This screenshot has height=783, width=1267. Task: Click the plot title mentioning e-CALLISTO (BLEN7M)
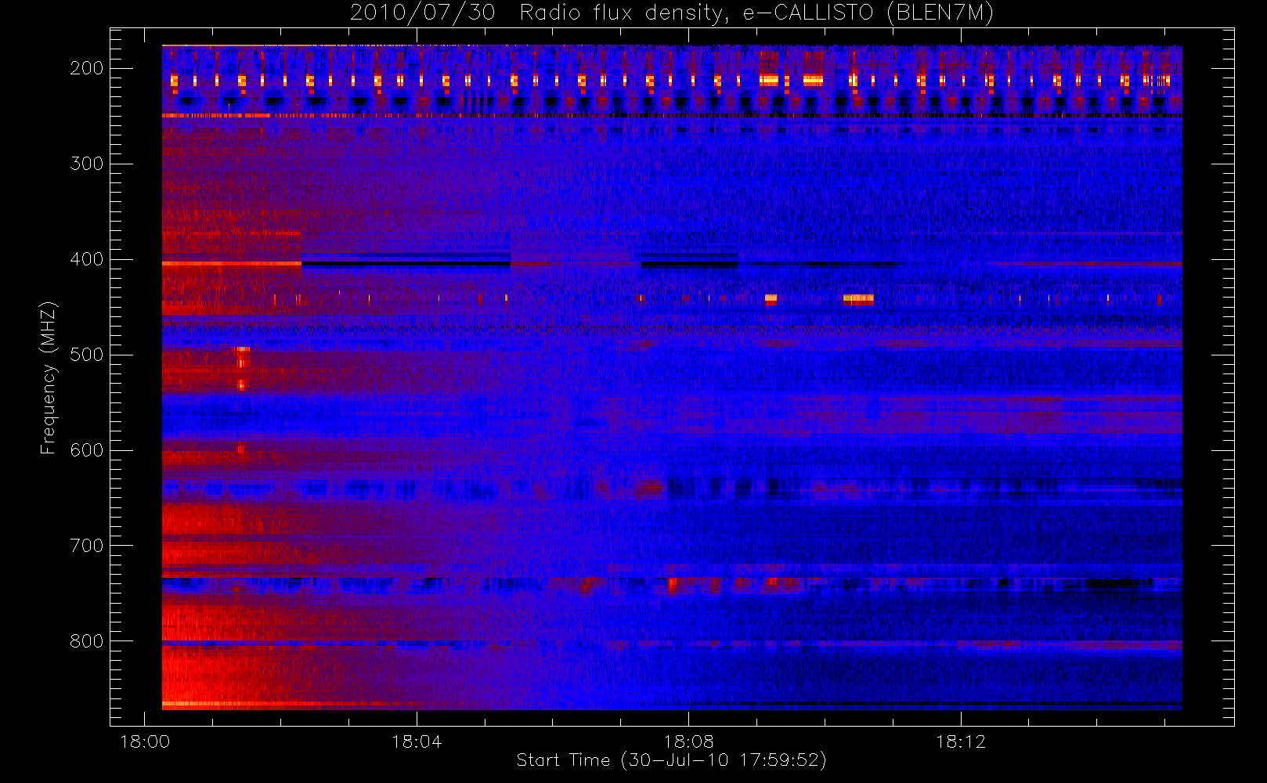672,13
